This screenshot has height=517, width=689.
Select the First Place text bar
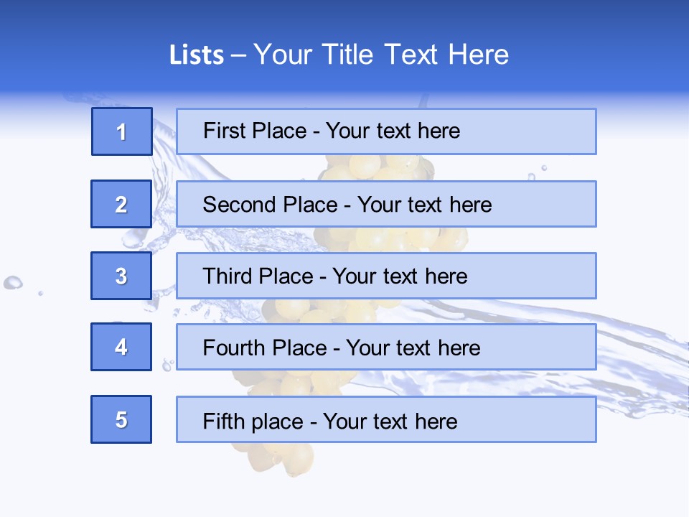click(x=386, y=131)
